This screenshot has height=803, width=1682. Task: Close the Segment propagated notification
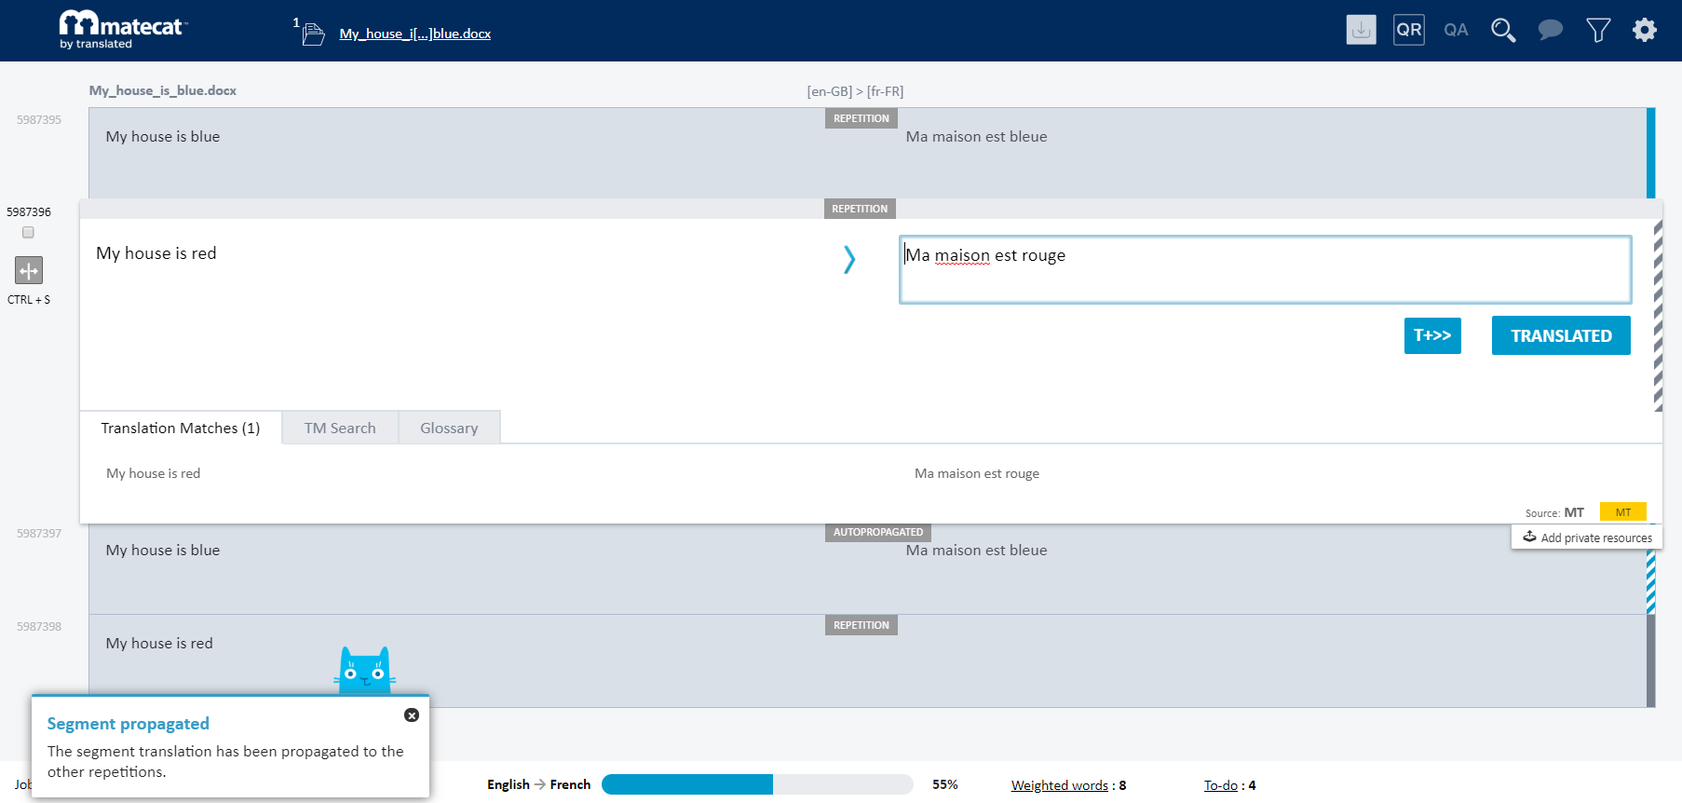point(412,715)
